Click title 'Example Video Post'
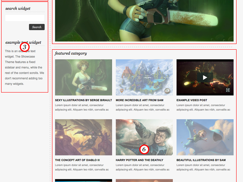This screenshot has width=243, height=182. (192, 100)
